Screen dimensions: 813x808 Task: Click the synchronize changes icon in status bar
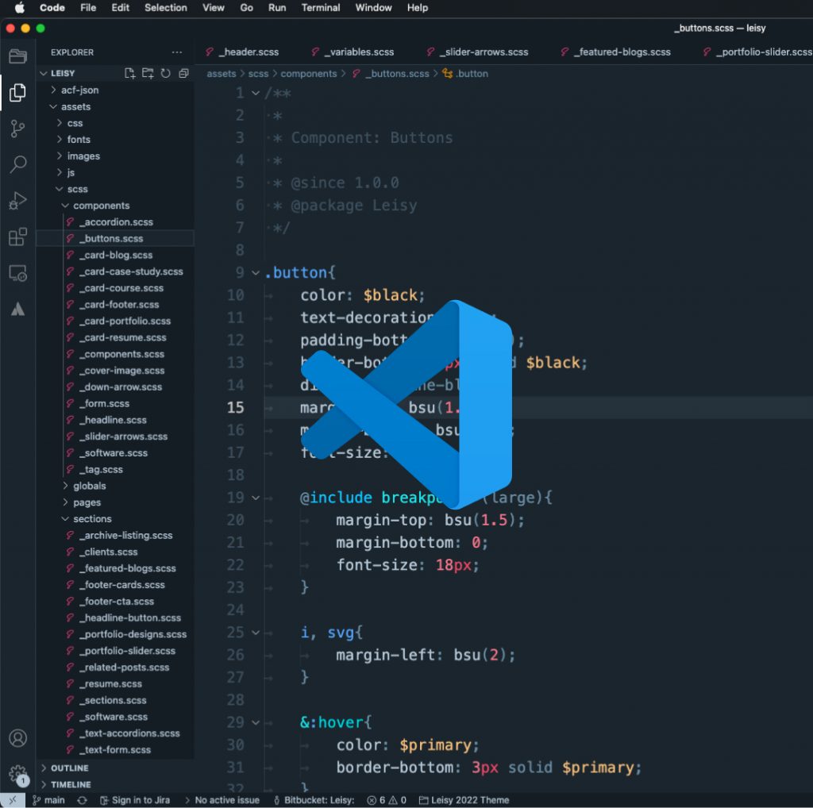[x=82, y=800]
